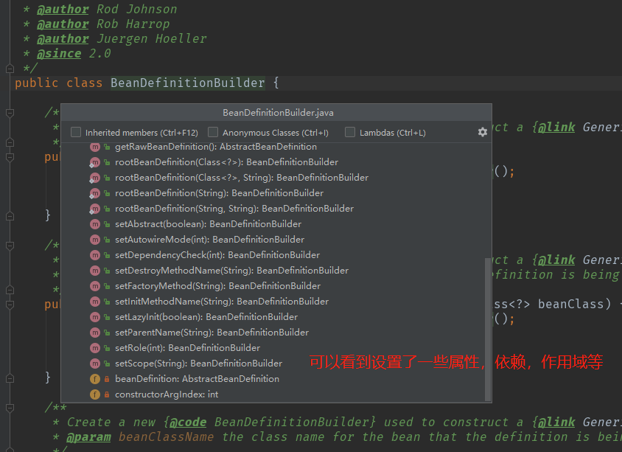Jump to setDestroyMethodName(String) method

click(x=231, y=271)
